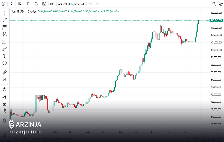Select the 1 Week range tab
224x142 pixels.
[x=25, y=139]
